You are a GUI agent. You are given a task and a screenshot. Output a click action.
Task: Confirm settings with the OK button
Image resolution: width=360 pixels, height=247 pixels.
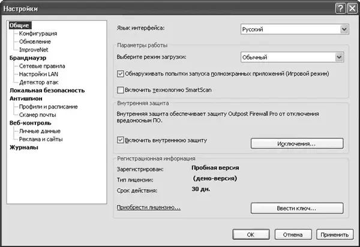coord(251,234)
